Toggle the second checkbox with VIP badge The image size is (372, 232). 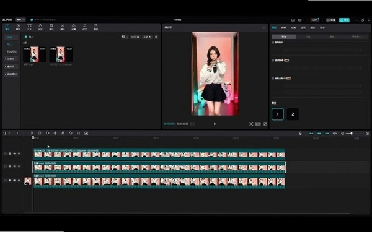pyautogui.click(x=273, y=61)
